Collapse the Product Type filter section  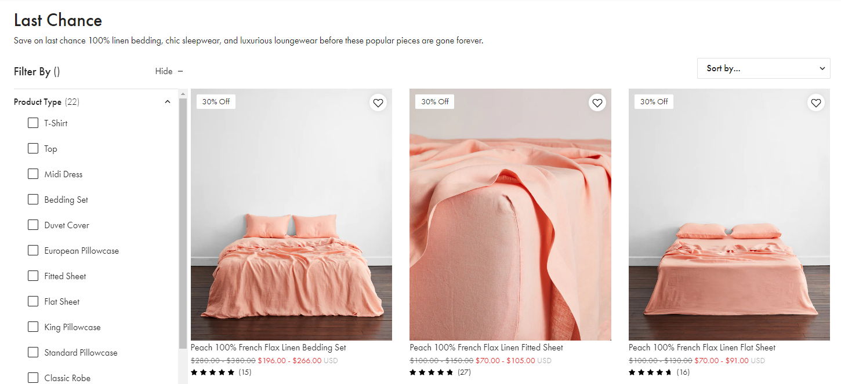tap(168, 102)
